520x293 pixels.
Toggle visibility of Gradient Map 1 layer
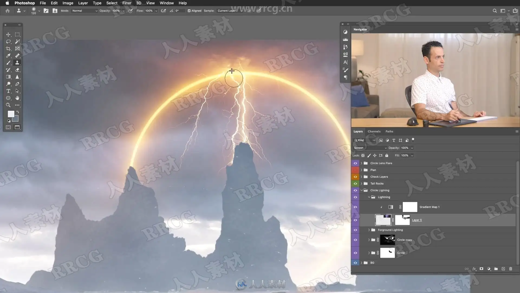click(355, 207)
